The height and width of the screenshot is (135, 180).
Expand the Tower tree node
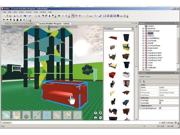pyautogui.click(x=143, y=63)
